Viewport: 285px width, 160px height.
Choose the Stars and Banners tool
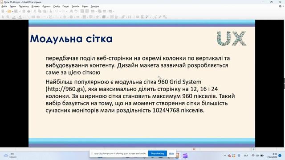[x=97, y=17]
